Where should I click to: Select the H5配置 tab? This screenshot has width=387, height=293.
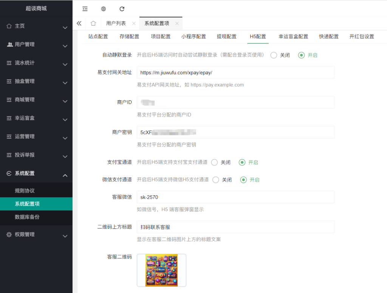point(258,37)
